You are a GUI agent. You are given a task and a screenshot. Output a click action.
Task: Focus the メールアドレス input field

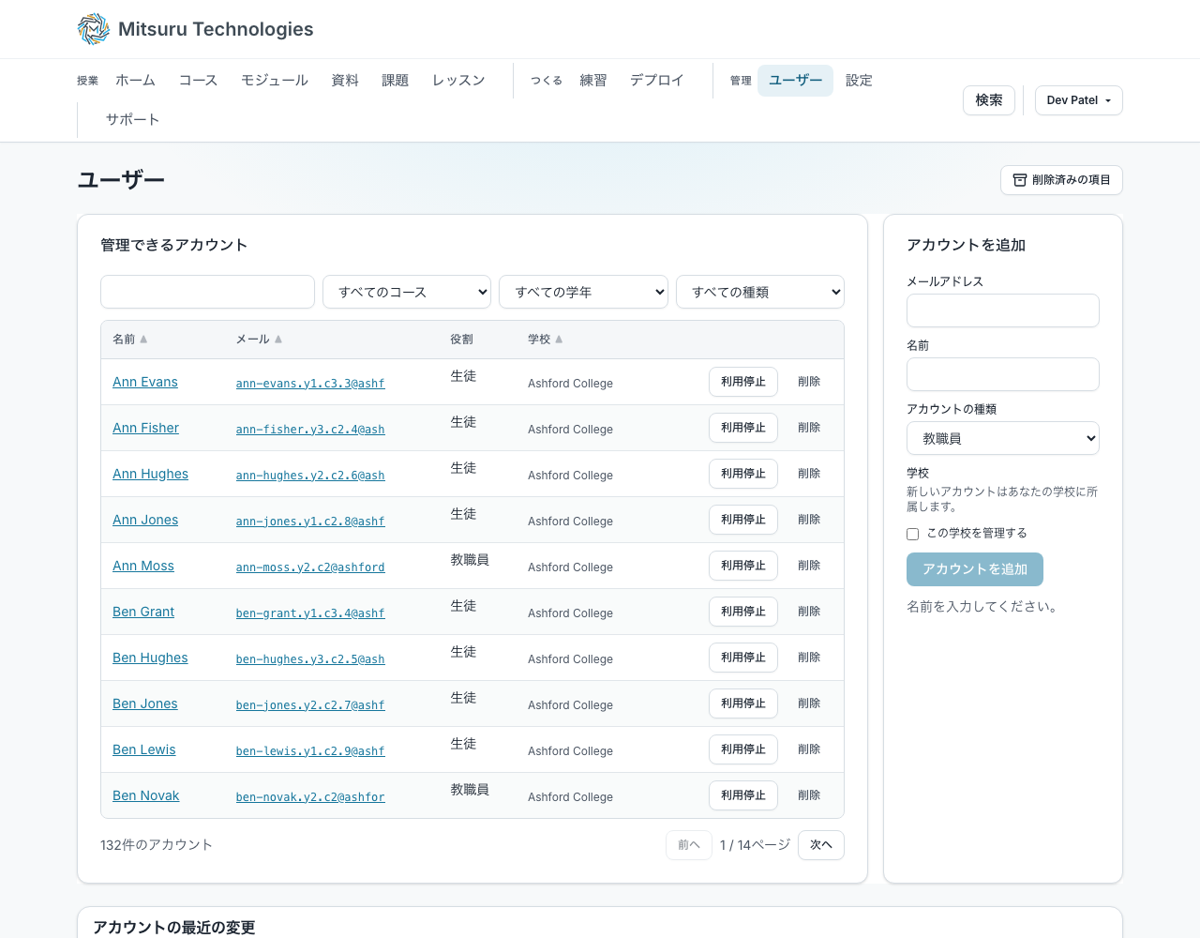[1003, 310]
